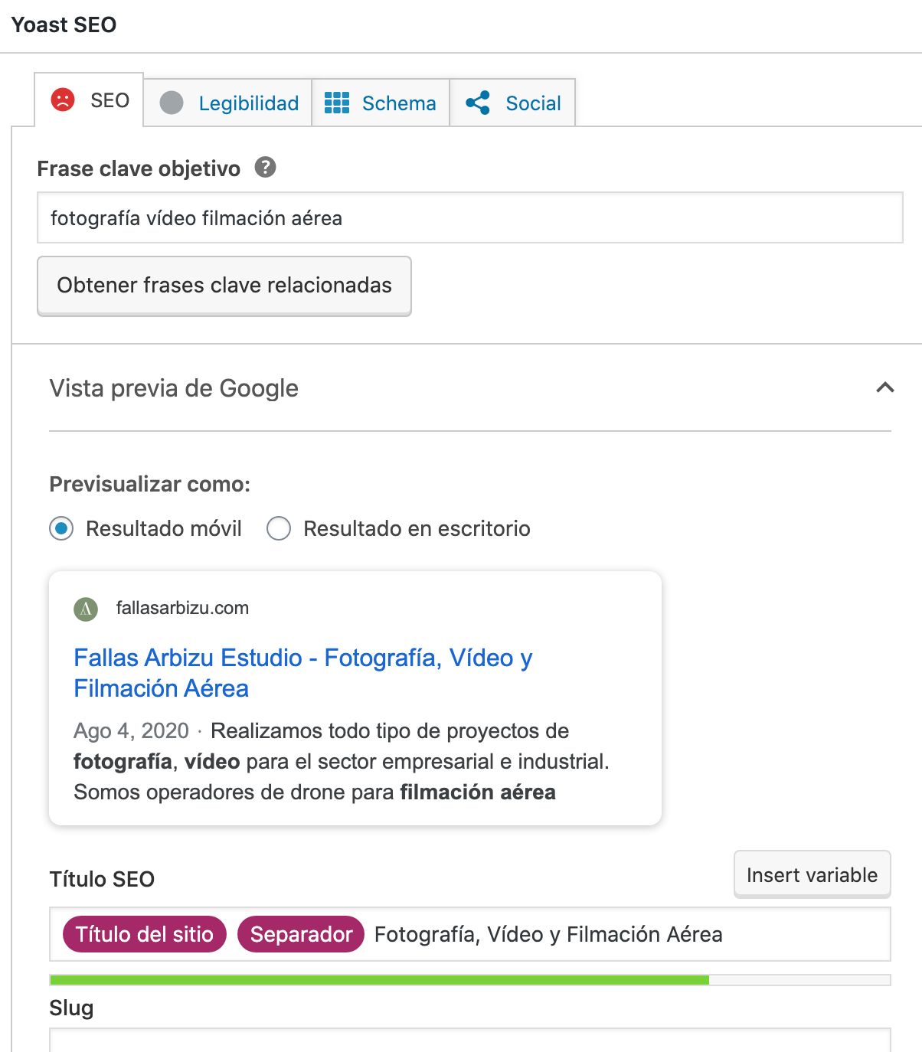The height and width of the screenshot is (1052, 922).
Task: Collapse Vista previa de Google chevron
Action: [x=884, y=387]
